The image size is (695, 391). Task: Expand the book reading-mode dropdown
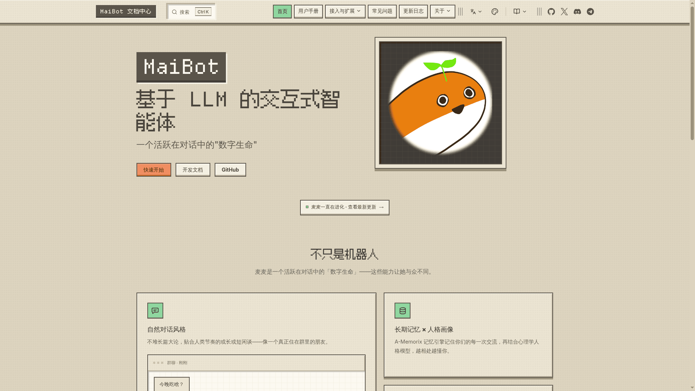[520, 12]
